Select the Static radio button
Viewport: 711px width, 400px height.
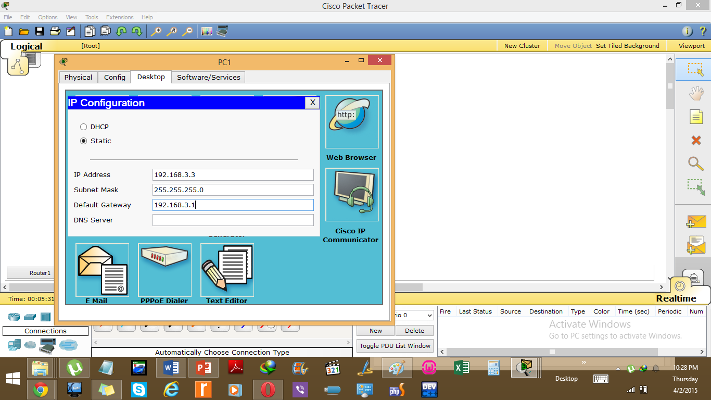[83, 141]
